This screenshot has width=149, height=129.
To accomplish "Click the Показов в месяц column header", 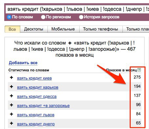I will point(121,70).
